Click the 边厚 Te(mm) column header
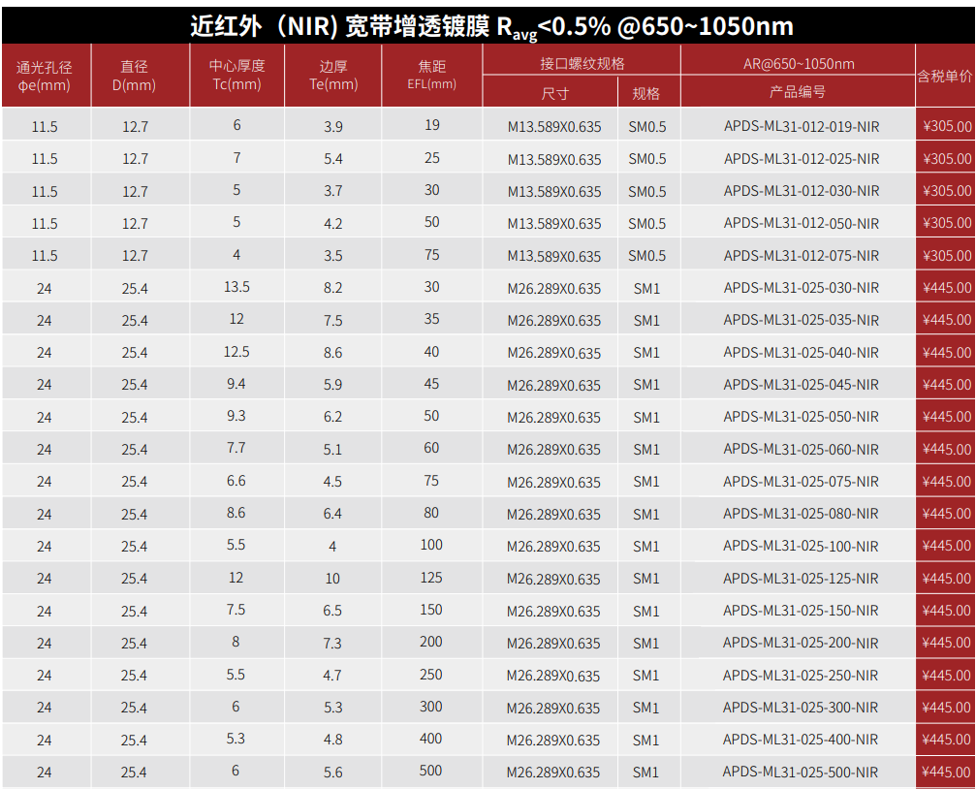This screenshot has width=976, height=789. click(332, 76)
